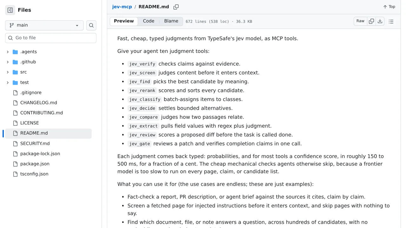Click the jev_review code label
The image size is (406, 228).
(142, 135)
